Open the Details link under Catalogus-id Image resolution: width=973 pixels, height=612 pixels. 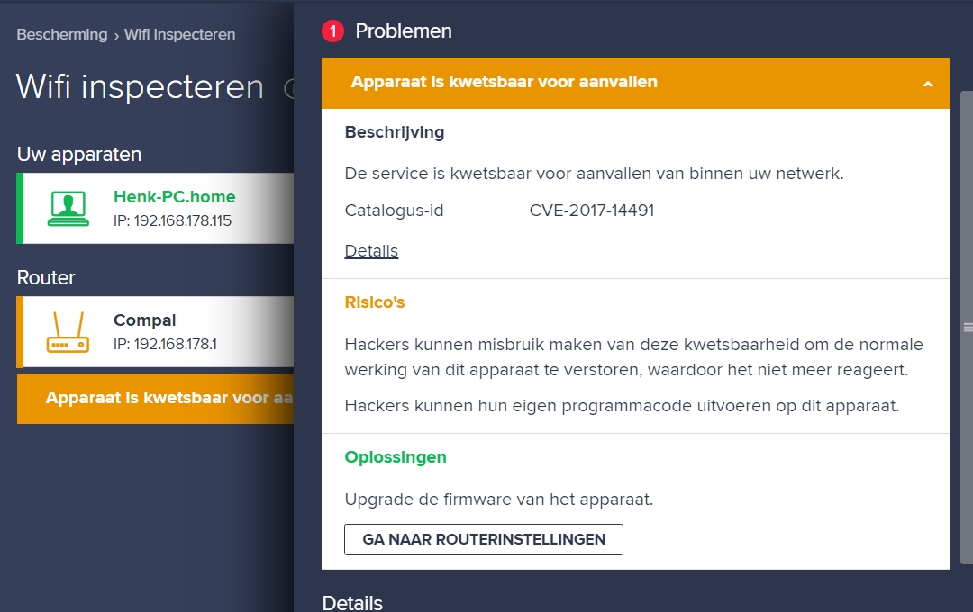[371, 250]
